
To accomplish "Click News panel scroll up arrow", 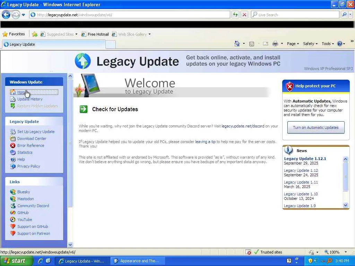I will (x=346, y=159).
